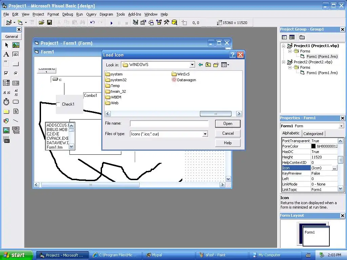The height and width of the screenshot is (260, 347).
Task: Select the Shape control tool
Action: tap(6, 121)
